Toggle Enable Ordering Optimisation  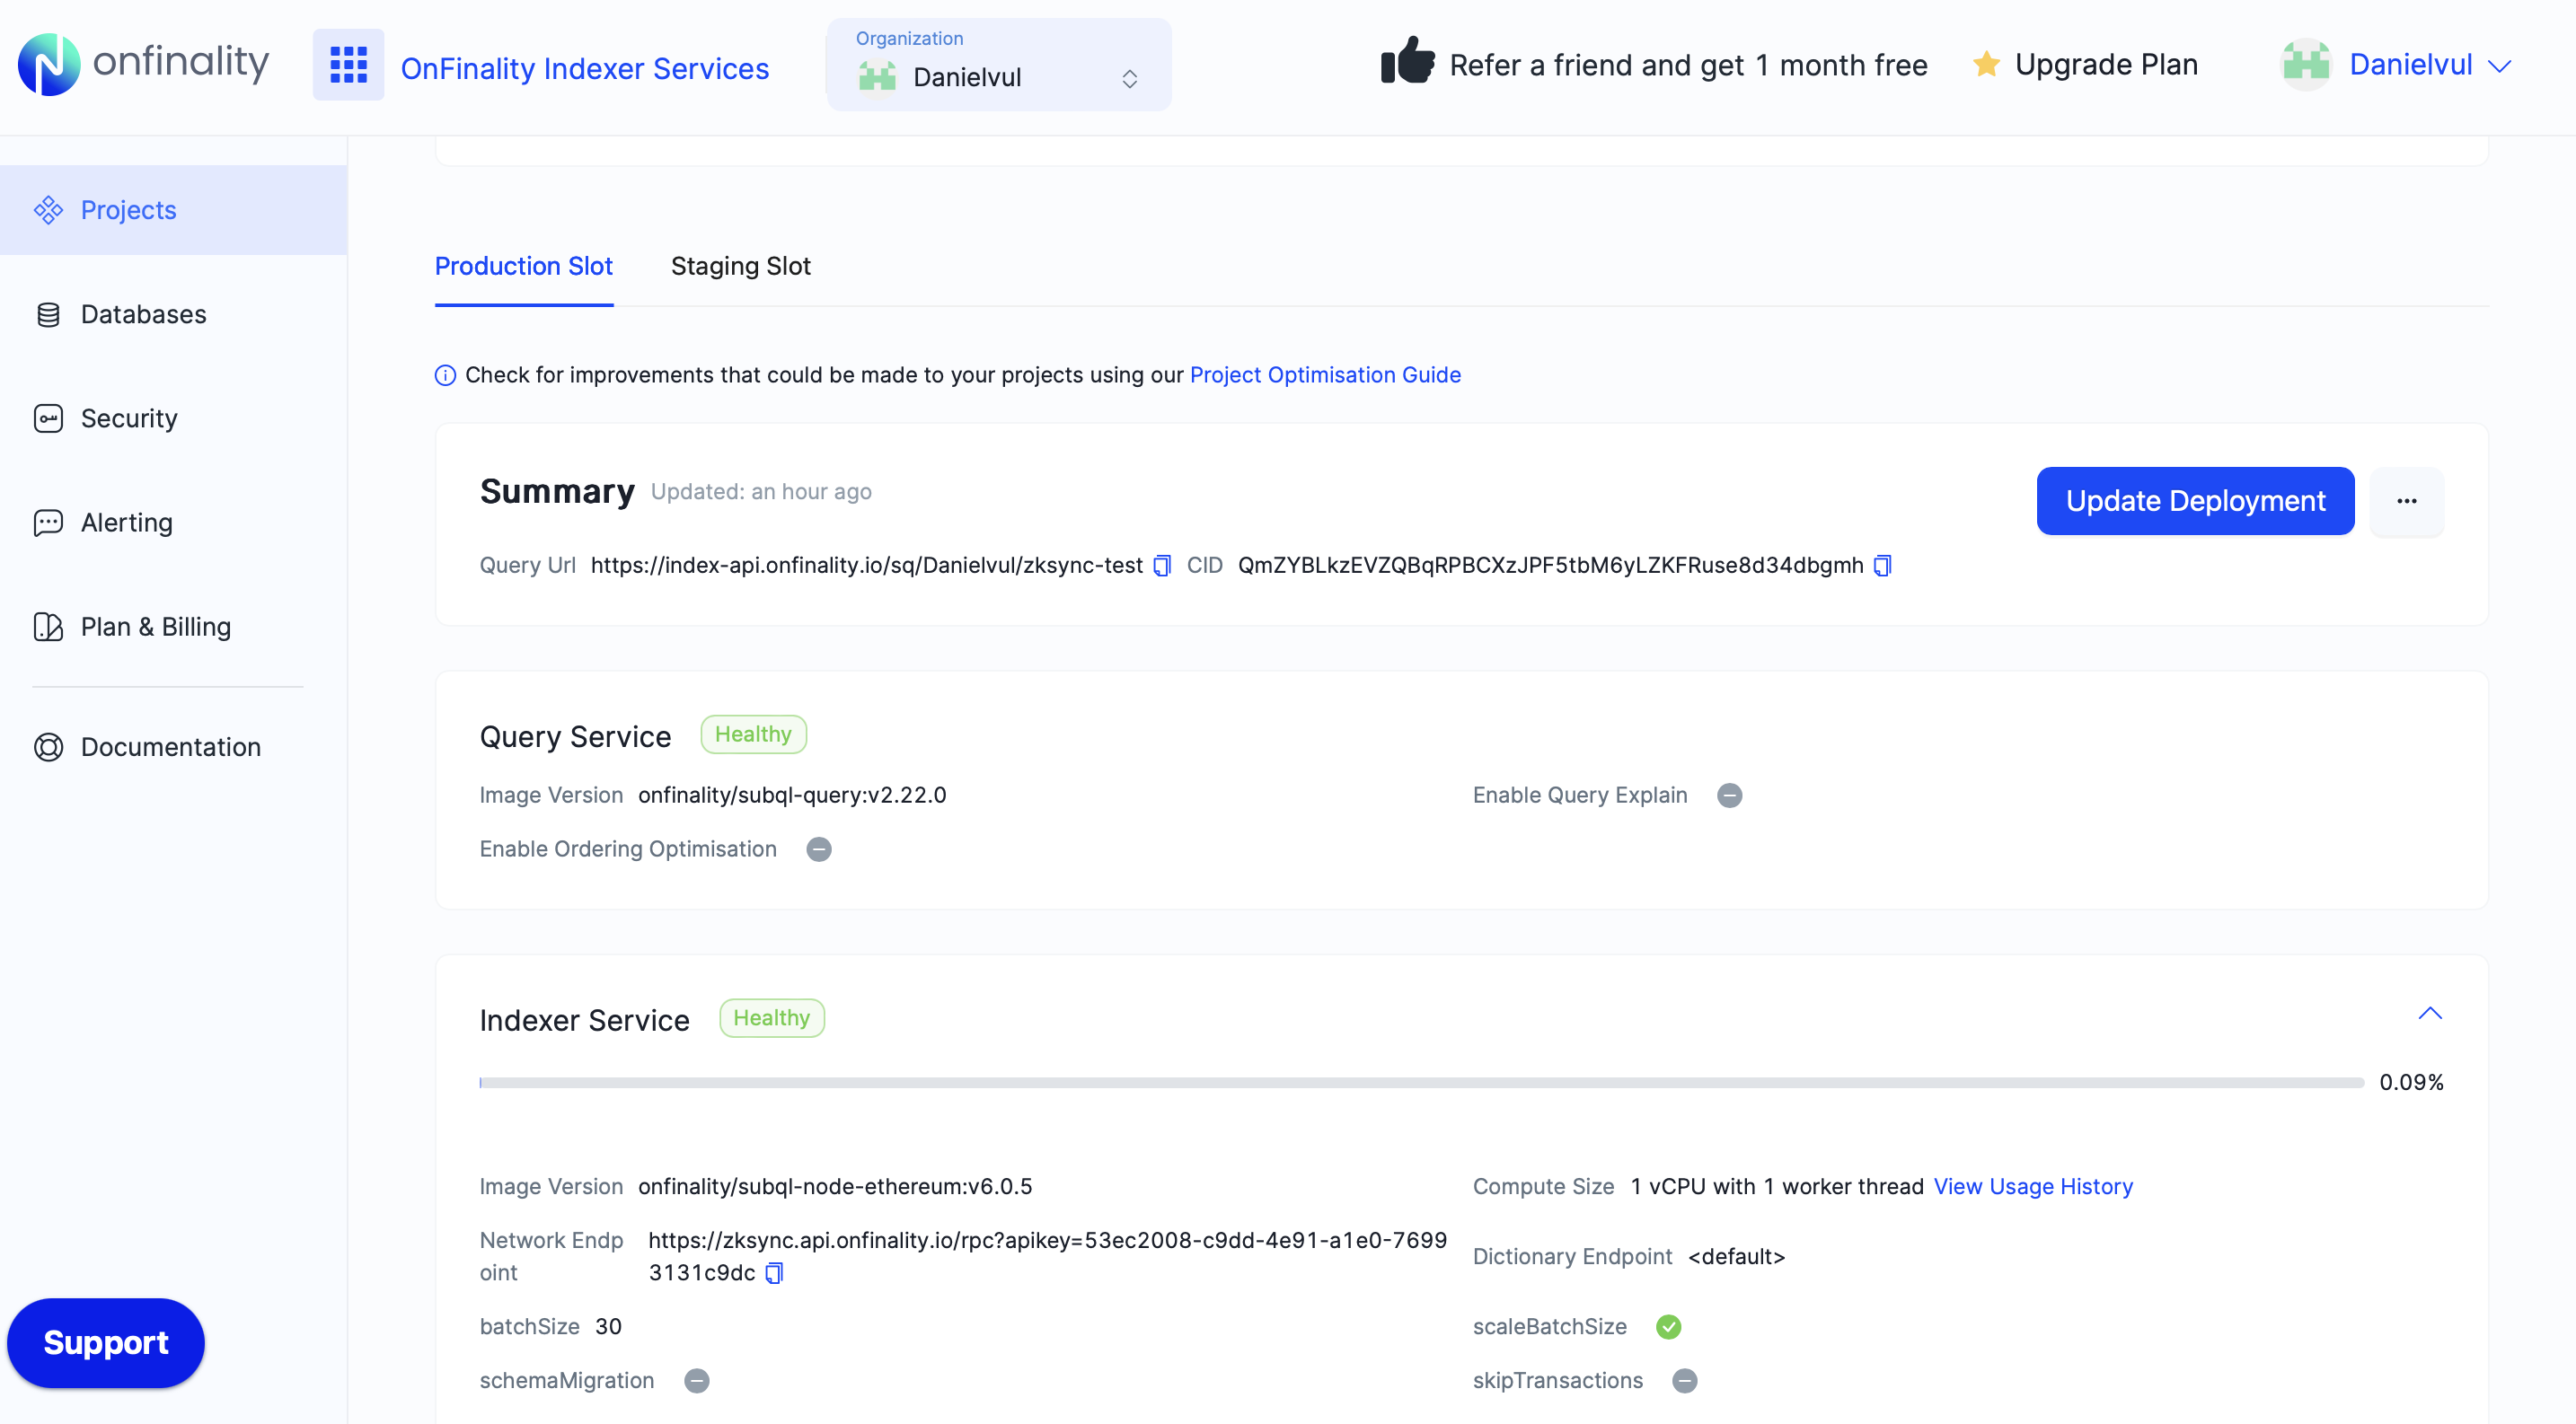coord(819,848)
